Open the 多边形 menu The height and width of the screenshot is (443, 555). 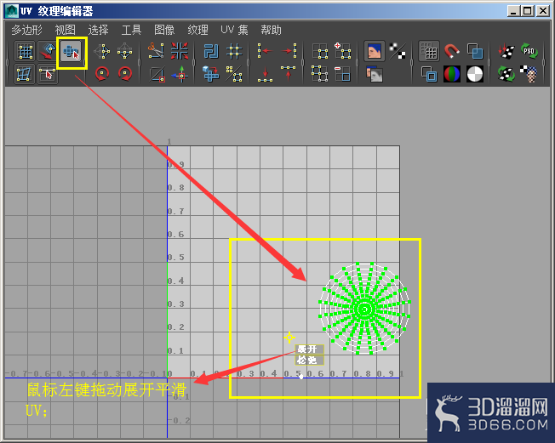(27, 30)
